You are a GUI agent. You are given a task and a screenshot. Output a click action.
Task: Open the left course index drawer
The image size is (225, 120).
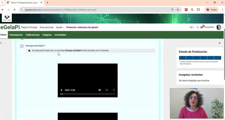pos(1,43)
